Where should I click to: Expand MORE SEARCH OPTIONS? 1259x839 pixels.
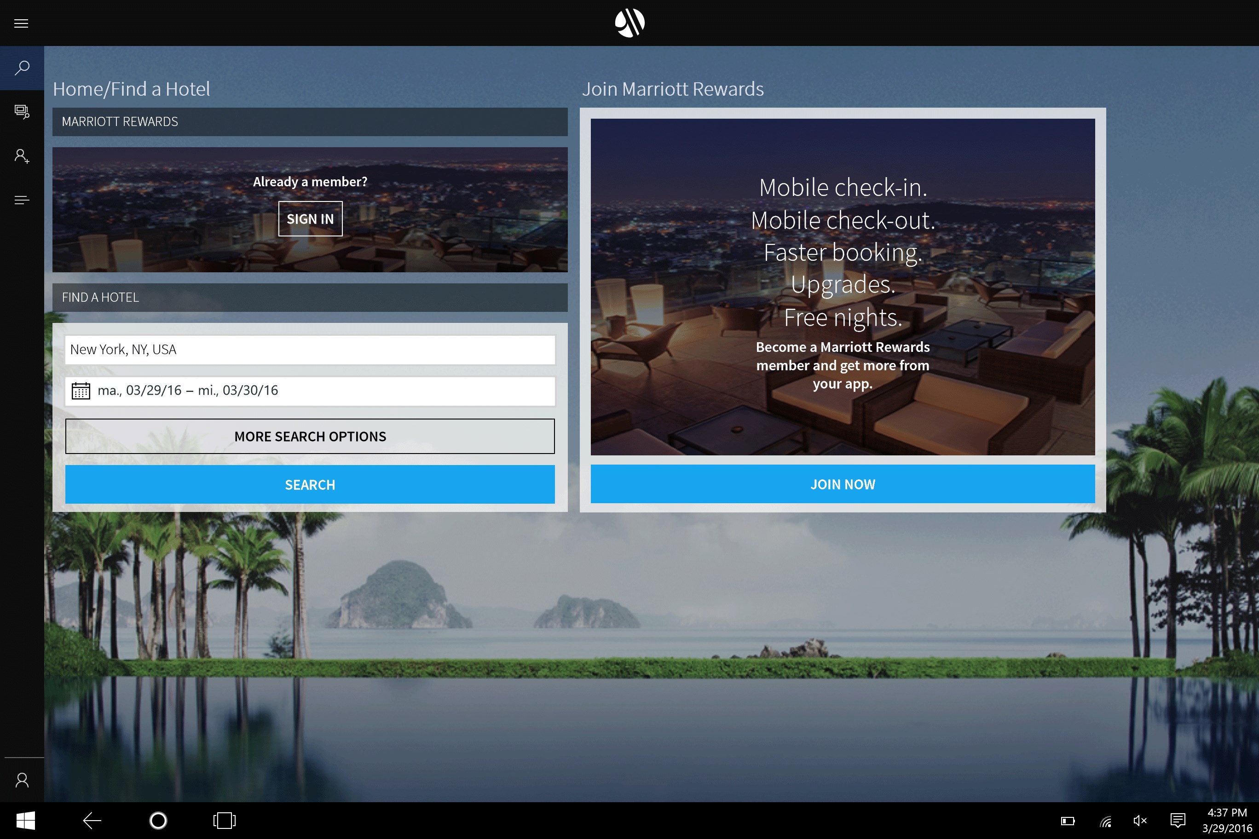(x=310, y=436)
